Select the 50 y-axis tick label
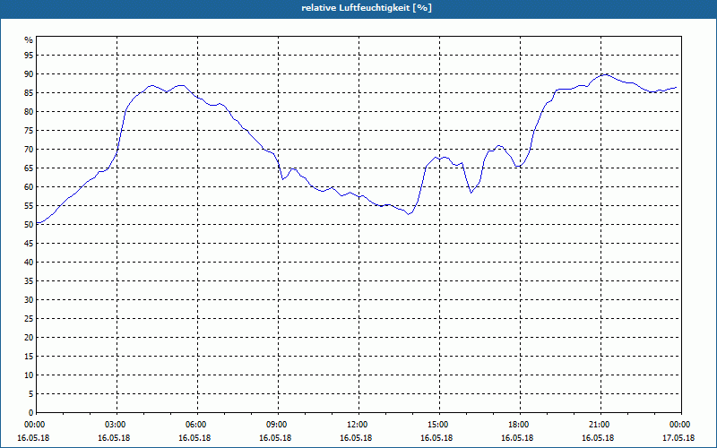This screenshot has height=448, width=717. [x=29, y=225]
